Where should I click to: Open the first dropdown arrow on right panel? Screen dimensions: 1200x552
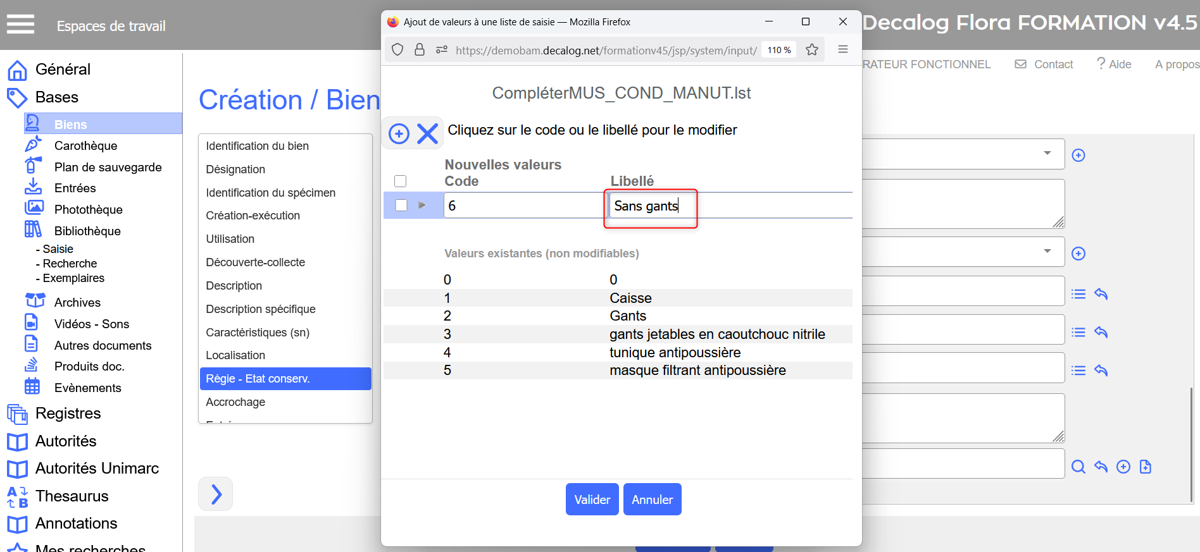point(1047,154)
